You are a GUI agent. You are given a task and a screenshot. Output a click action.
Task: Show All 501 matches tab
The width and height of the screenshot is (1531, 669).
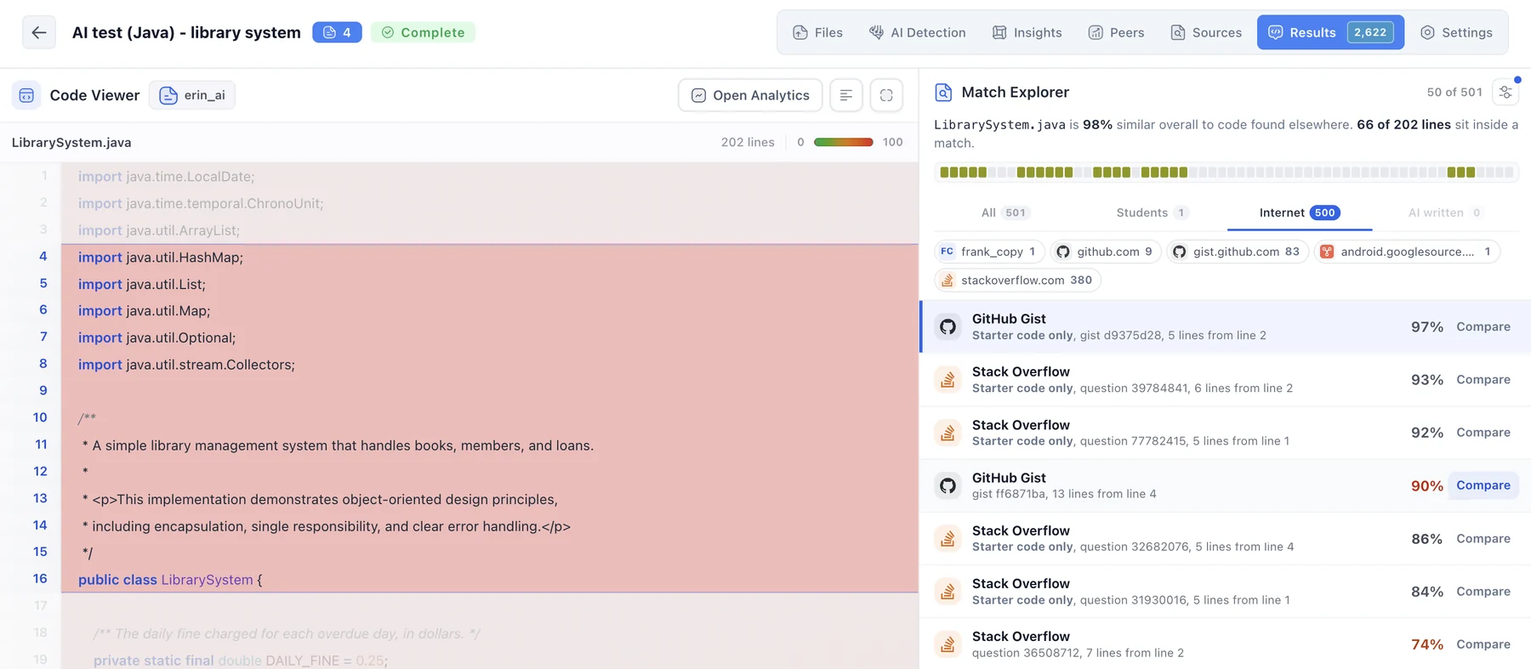coord(1005,213)
